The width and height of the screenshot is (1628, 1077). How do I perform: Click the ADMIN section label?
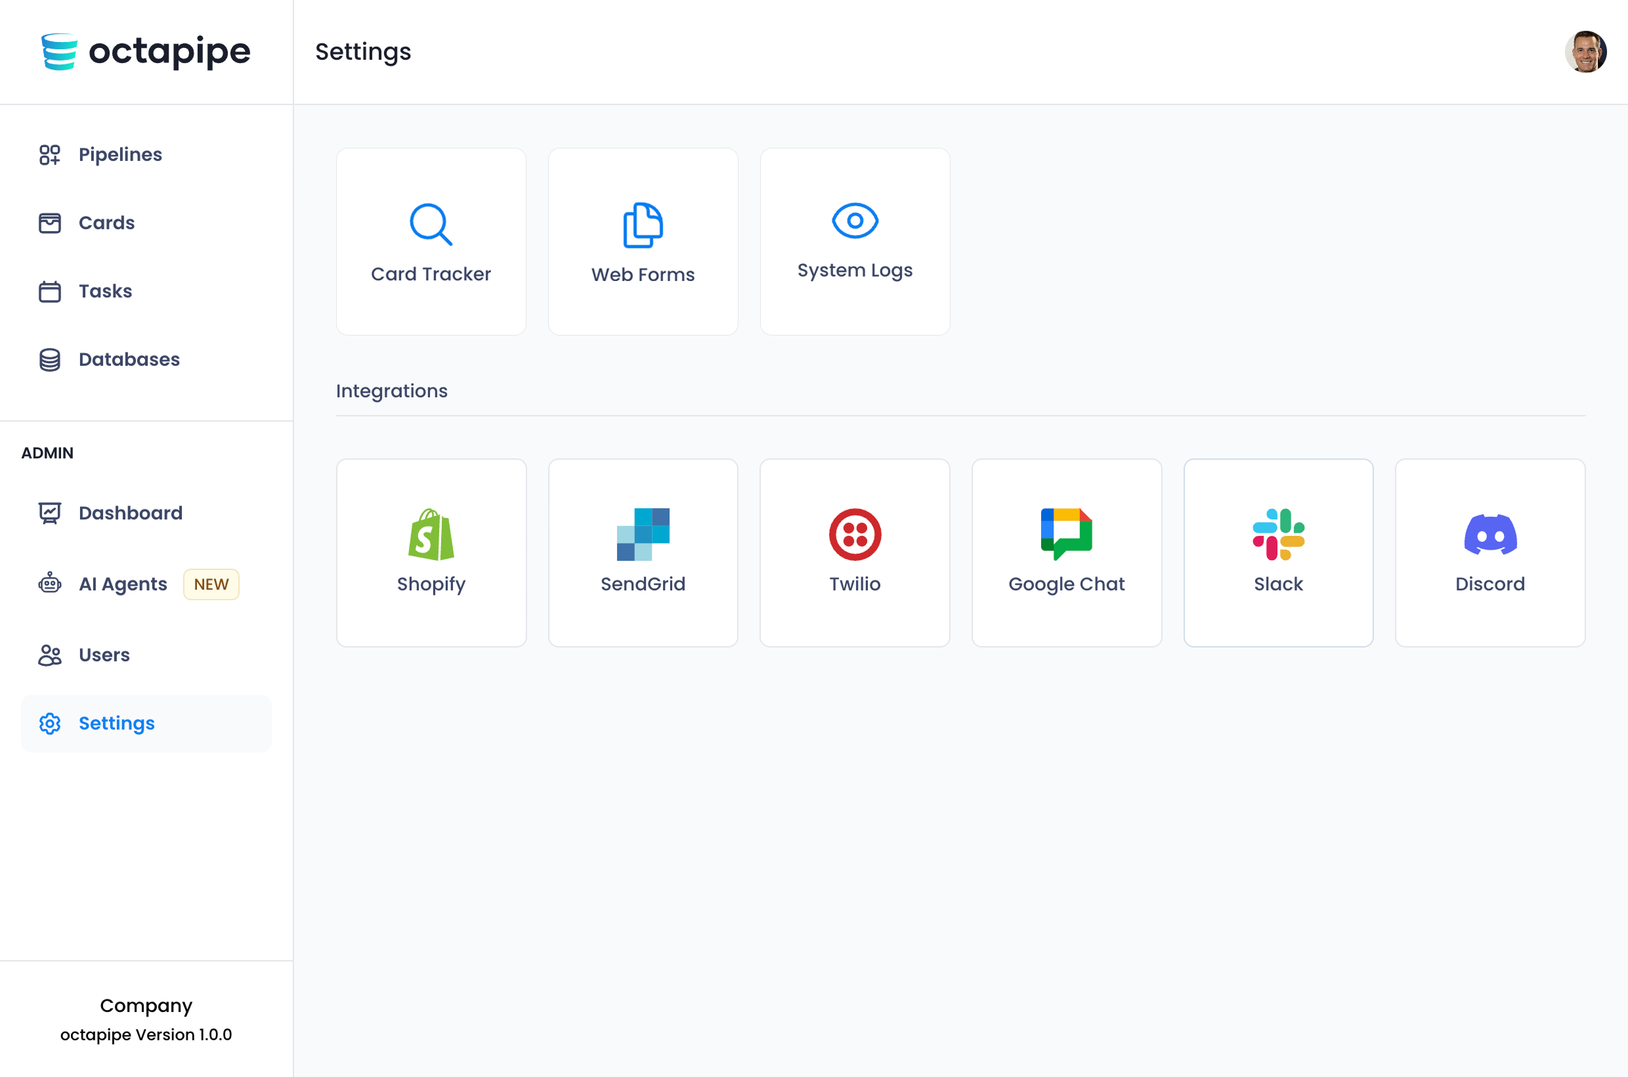(x=47, y=453)
